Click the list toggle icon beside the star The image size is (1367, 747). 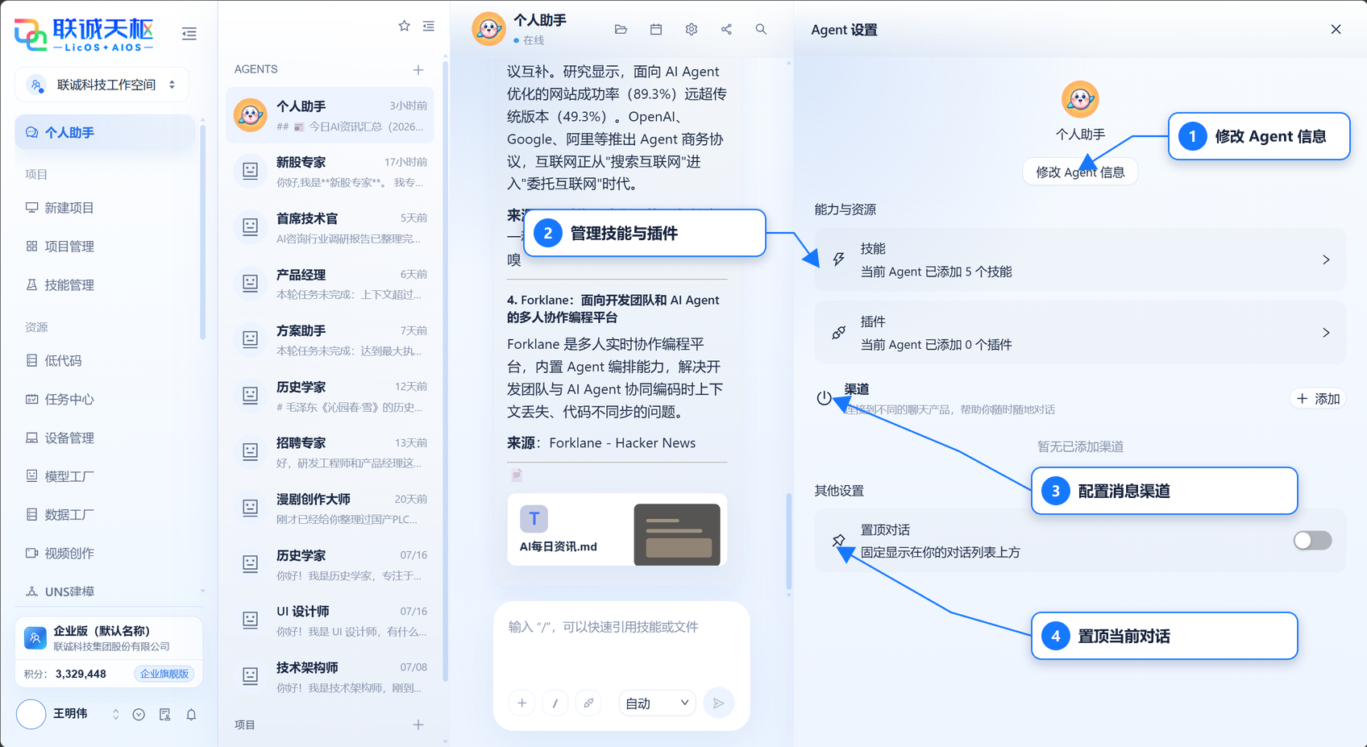click(429, 26)
